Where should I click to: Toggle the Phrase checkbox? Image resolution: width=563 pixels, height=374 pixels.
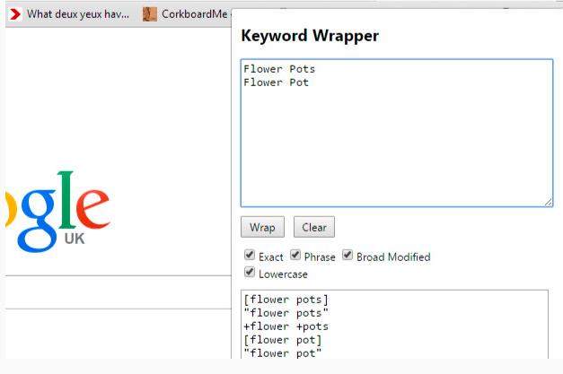(295, 256)
